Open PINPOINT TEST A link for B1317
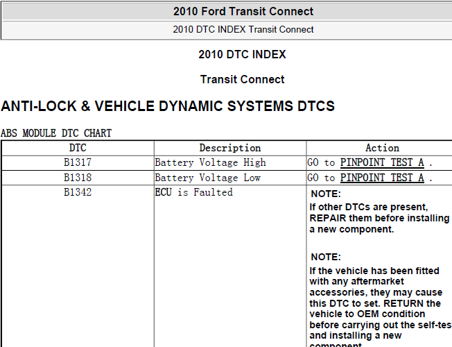 [x=382, y=162]
